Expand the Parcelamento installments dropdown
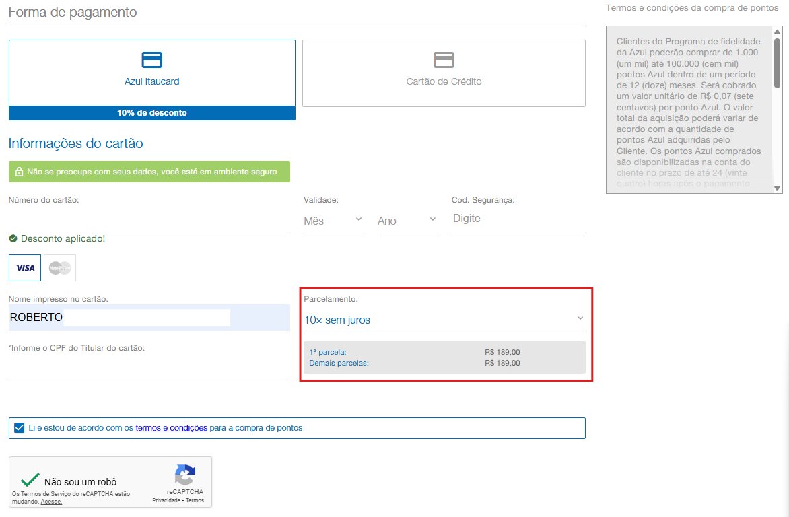The width and height of the screenshot is (789, 517). coord(444,320)
